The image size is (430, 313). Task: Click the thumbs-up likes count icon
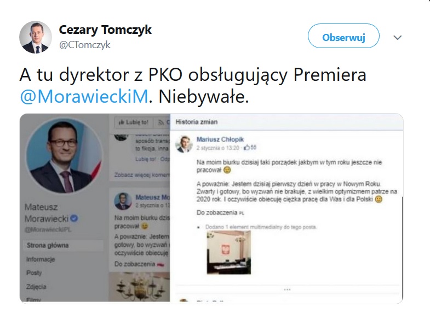click(246, 147)
